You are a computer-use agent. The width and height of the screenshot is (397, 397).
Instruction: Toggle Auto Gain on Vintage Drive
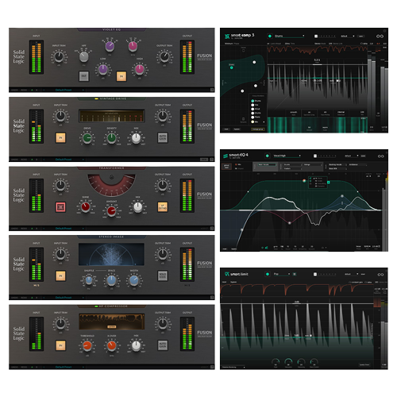(x=163, y=137)
